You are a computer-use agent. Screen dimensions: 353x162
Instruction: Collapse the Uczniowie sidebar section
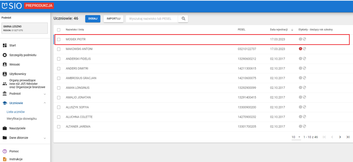pos(45,103)
